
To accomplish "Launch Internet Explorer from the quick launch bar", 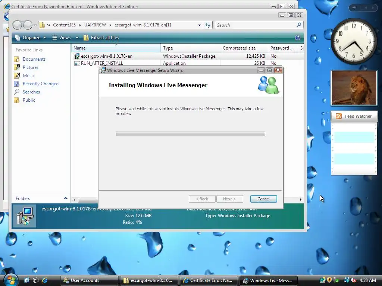I will (x=45, y=280).
